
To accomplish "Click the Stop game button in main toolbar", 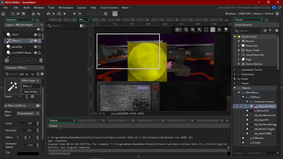I will [x=59, y=14].
